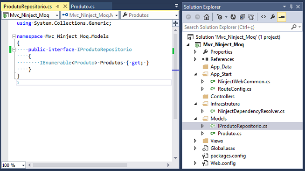Click the References node icon

[205, 59]
